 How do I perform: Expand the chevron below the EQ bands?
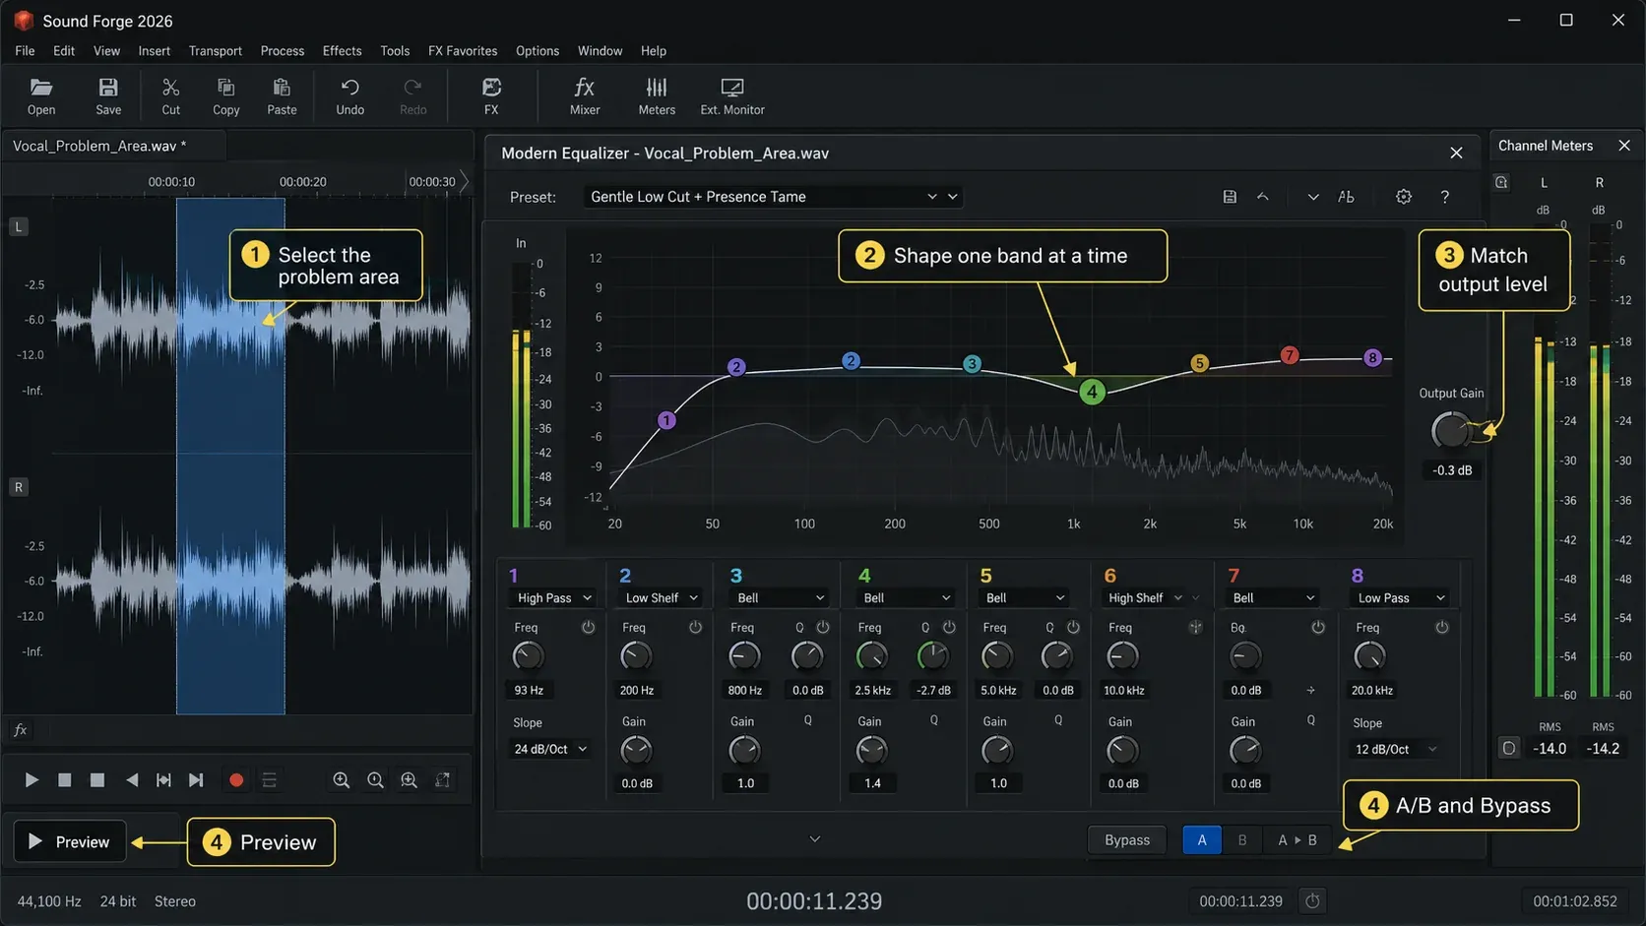[x=814, y=839]
